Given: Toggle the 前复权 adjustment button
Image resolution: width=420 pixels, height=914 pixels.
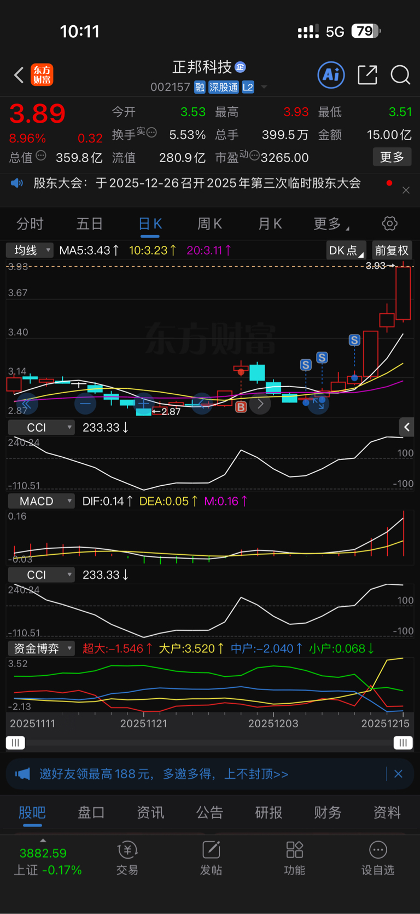Looking at the screenshot, I should coord(392,250).
